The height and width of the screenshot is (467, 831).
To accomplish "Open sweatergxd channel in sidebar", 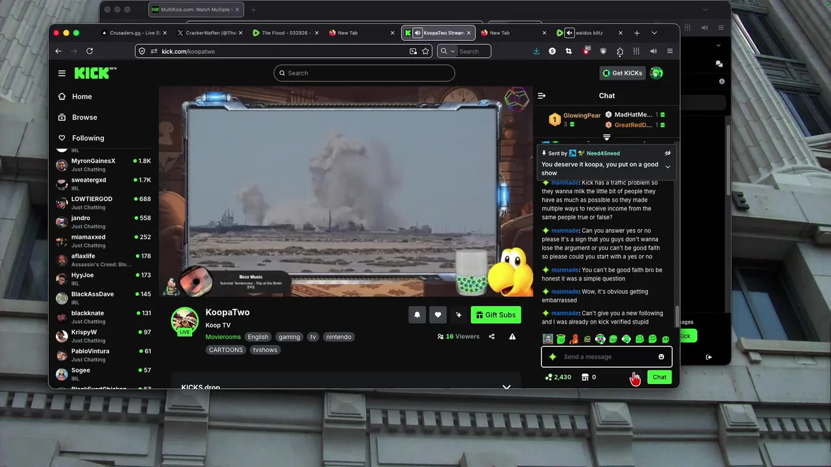I will [x=104, y=184].
